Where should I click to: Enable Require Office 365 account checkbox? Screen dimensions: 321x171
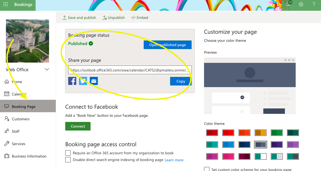click(68, 153)
